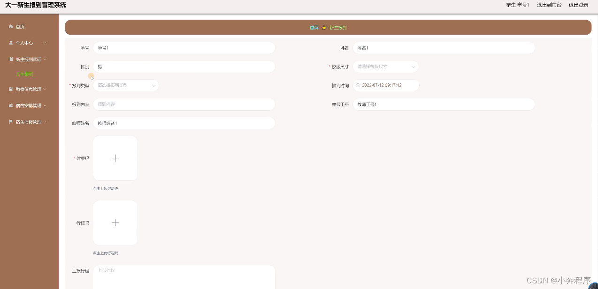598x289 pixels.
Task: Expand the 个人中心 chevron
Action: click(45, 43)
